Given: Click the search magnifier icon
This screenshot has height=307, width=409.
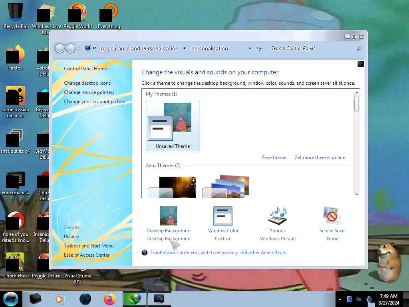Looking at the screenshot, I should point(359,48).
